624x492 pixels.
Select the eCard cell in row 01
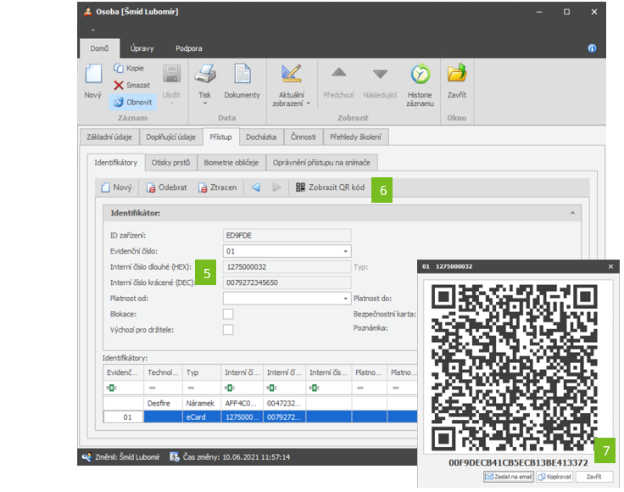tap(202, 417)
